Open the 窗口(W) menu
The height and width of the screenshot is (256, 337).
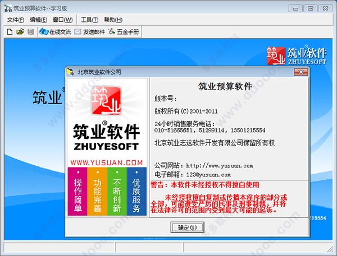[x=62, y=20]
